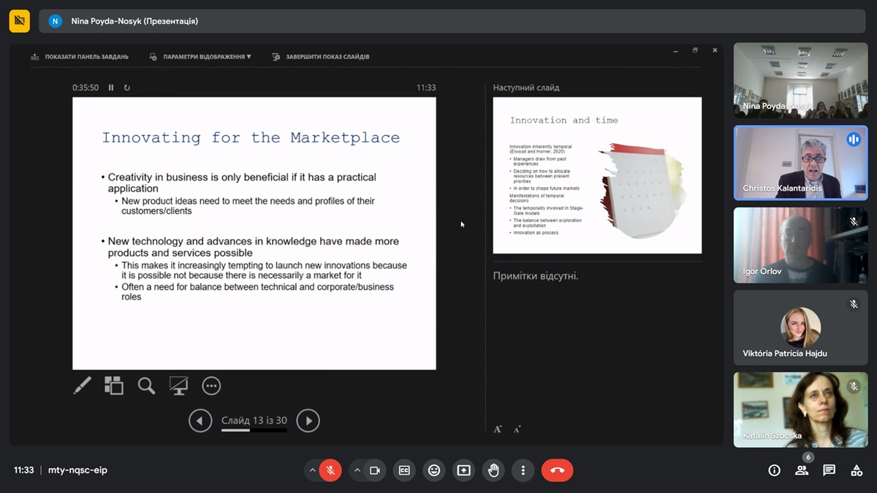Unmute the microphone

pos(330,470)
